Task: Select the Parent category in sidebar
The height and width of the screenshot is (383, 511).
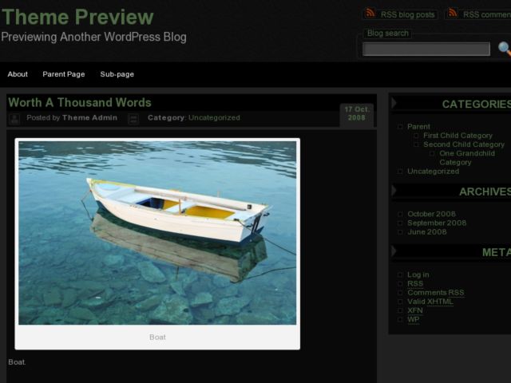Action: [x=418, y=126]
